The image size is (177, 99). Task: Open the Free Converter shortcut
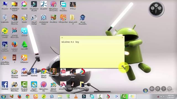click(x=63, y=6)
